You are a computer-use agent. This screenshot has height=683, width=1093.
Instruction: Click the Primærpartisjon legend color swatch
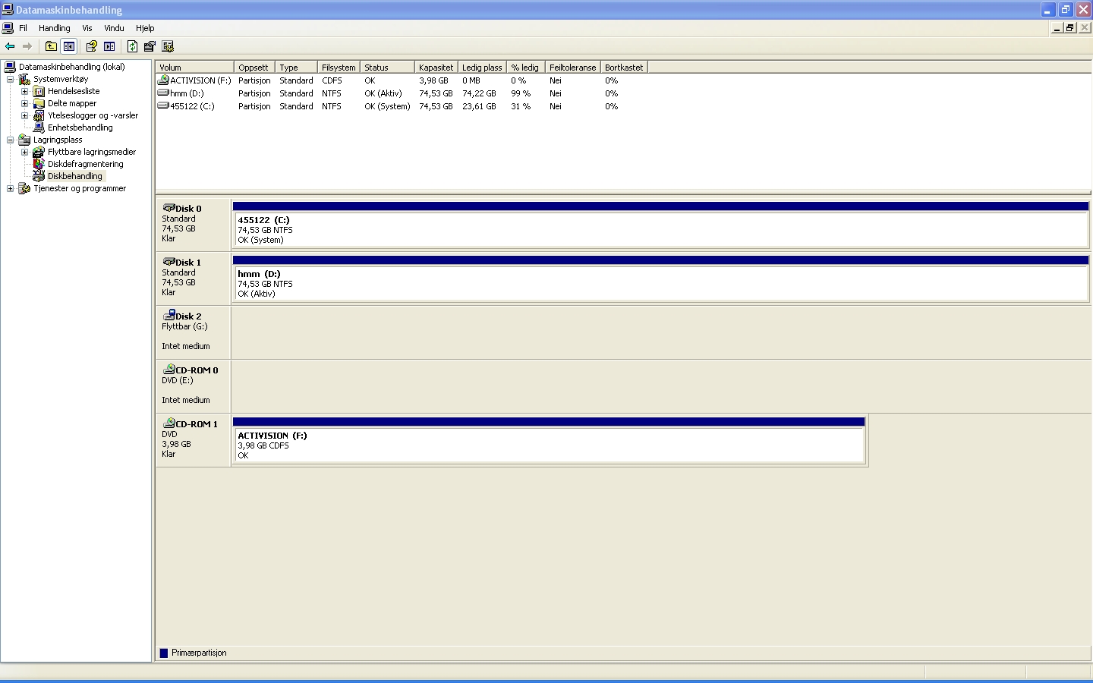(x=163, y=653)
